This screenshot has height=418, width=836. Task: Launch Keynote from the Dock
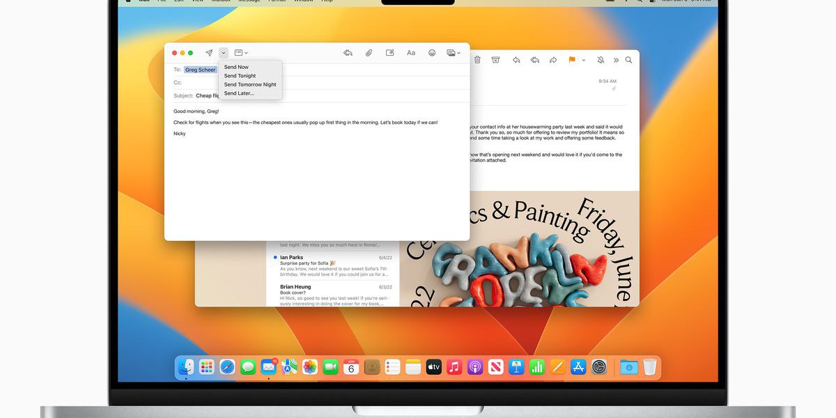pyautogui.click(x=516, y=367)
